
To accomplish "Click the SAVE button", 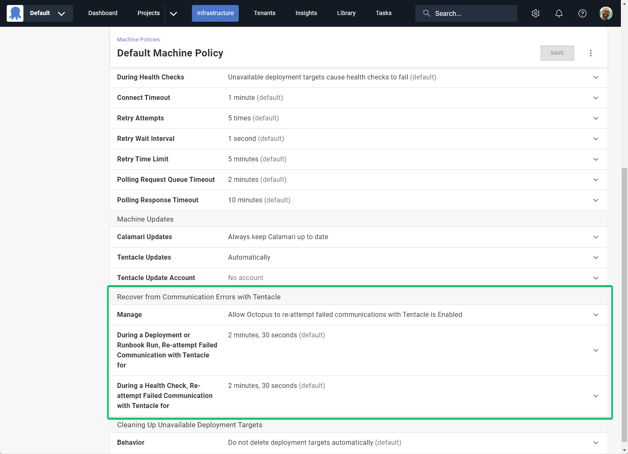I will pos(557,53).
